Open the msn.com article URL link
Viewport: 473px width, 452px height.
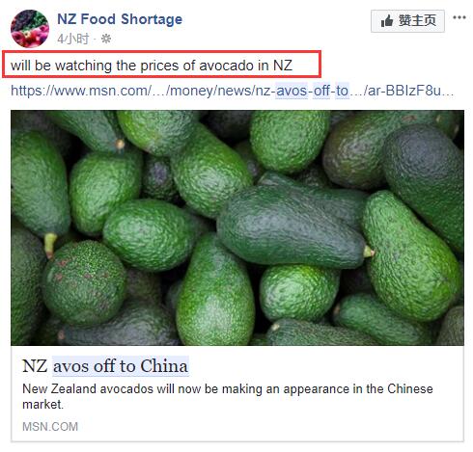coord(233,91)
